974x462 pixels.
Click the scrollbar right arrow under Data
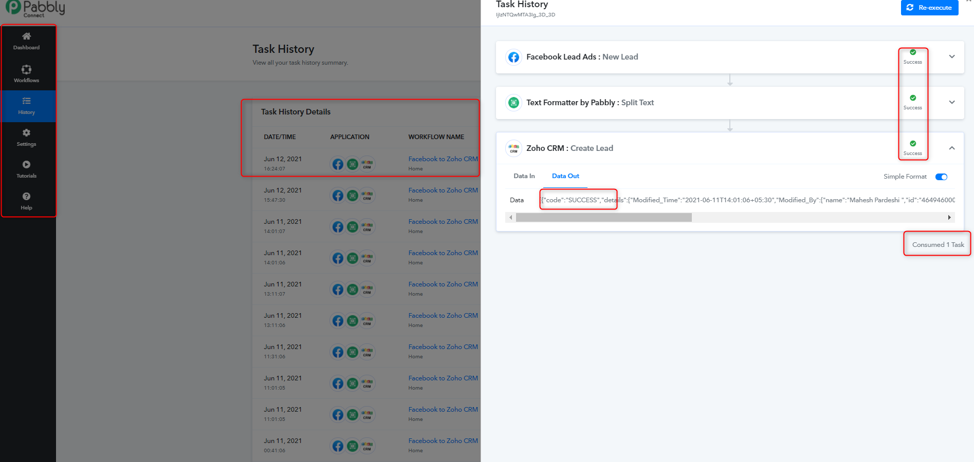click(949, 218)
